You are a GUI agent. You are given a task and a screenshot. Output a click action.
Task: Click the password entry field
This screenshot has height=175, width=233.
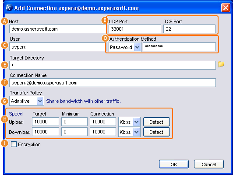[179, 47]
